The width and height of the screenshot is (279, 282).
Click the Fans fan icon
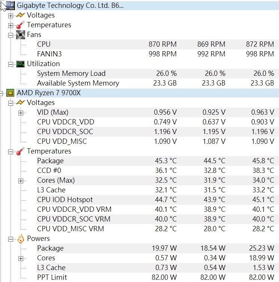(20, 34)
